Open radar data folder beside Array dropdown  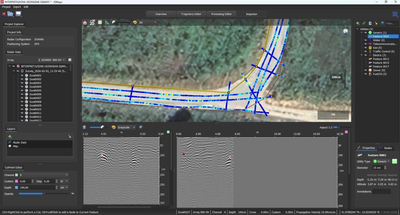70,60
